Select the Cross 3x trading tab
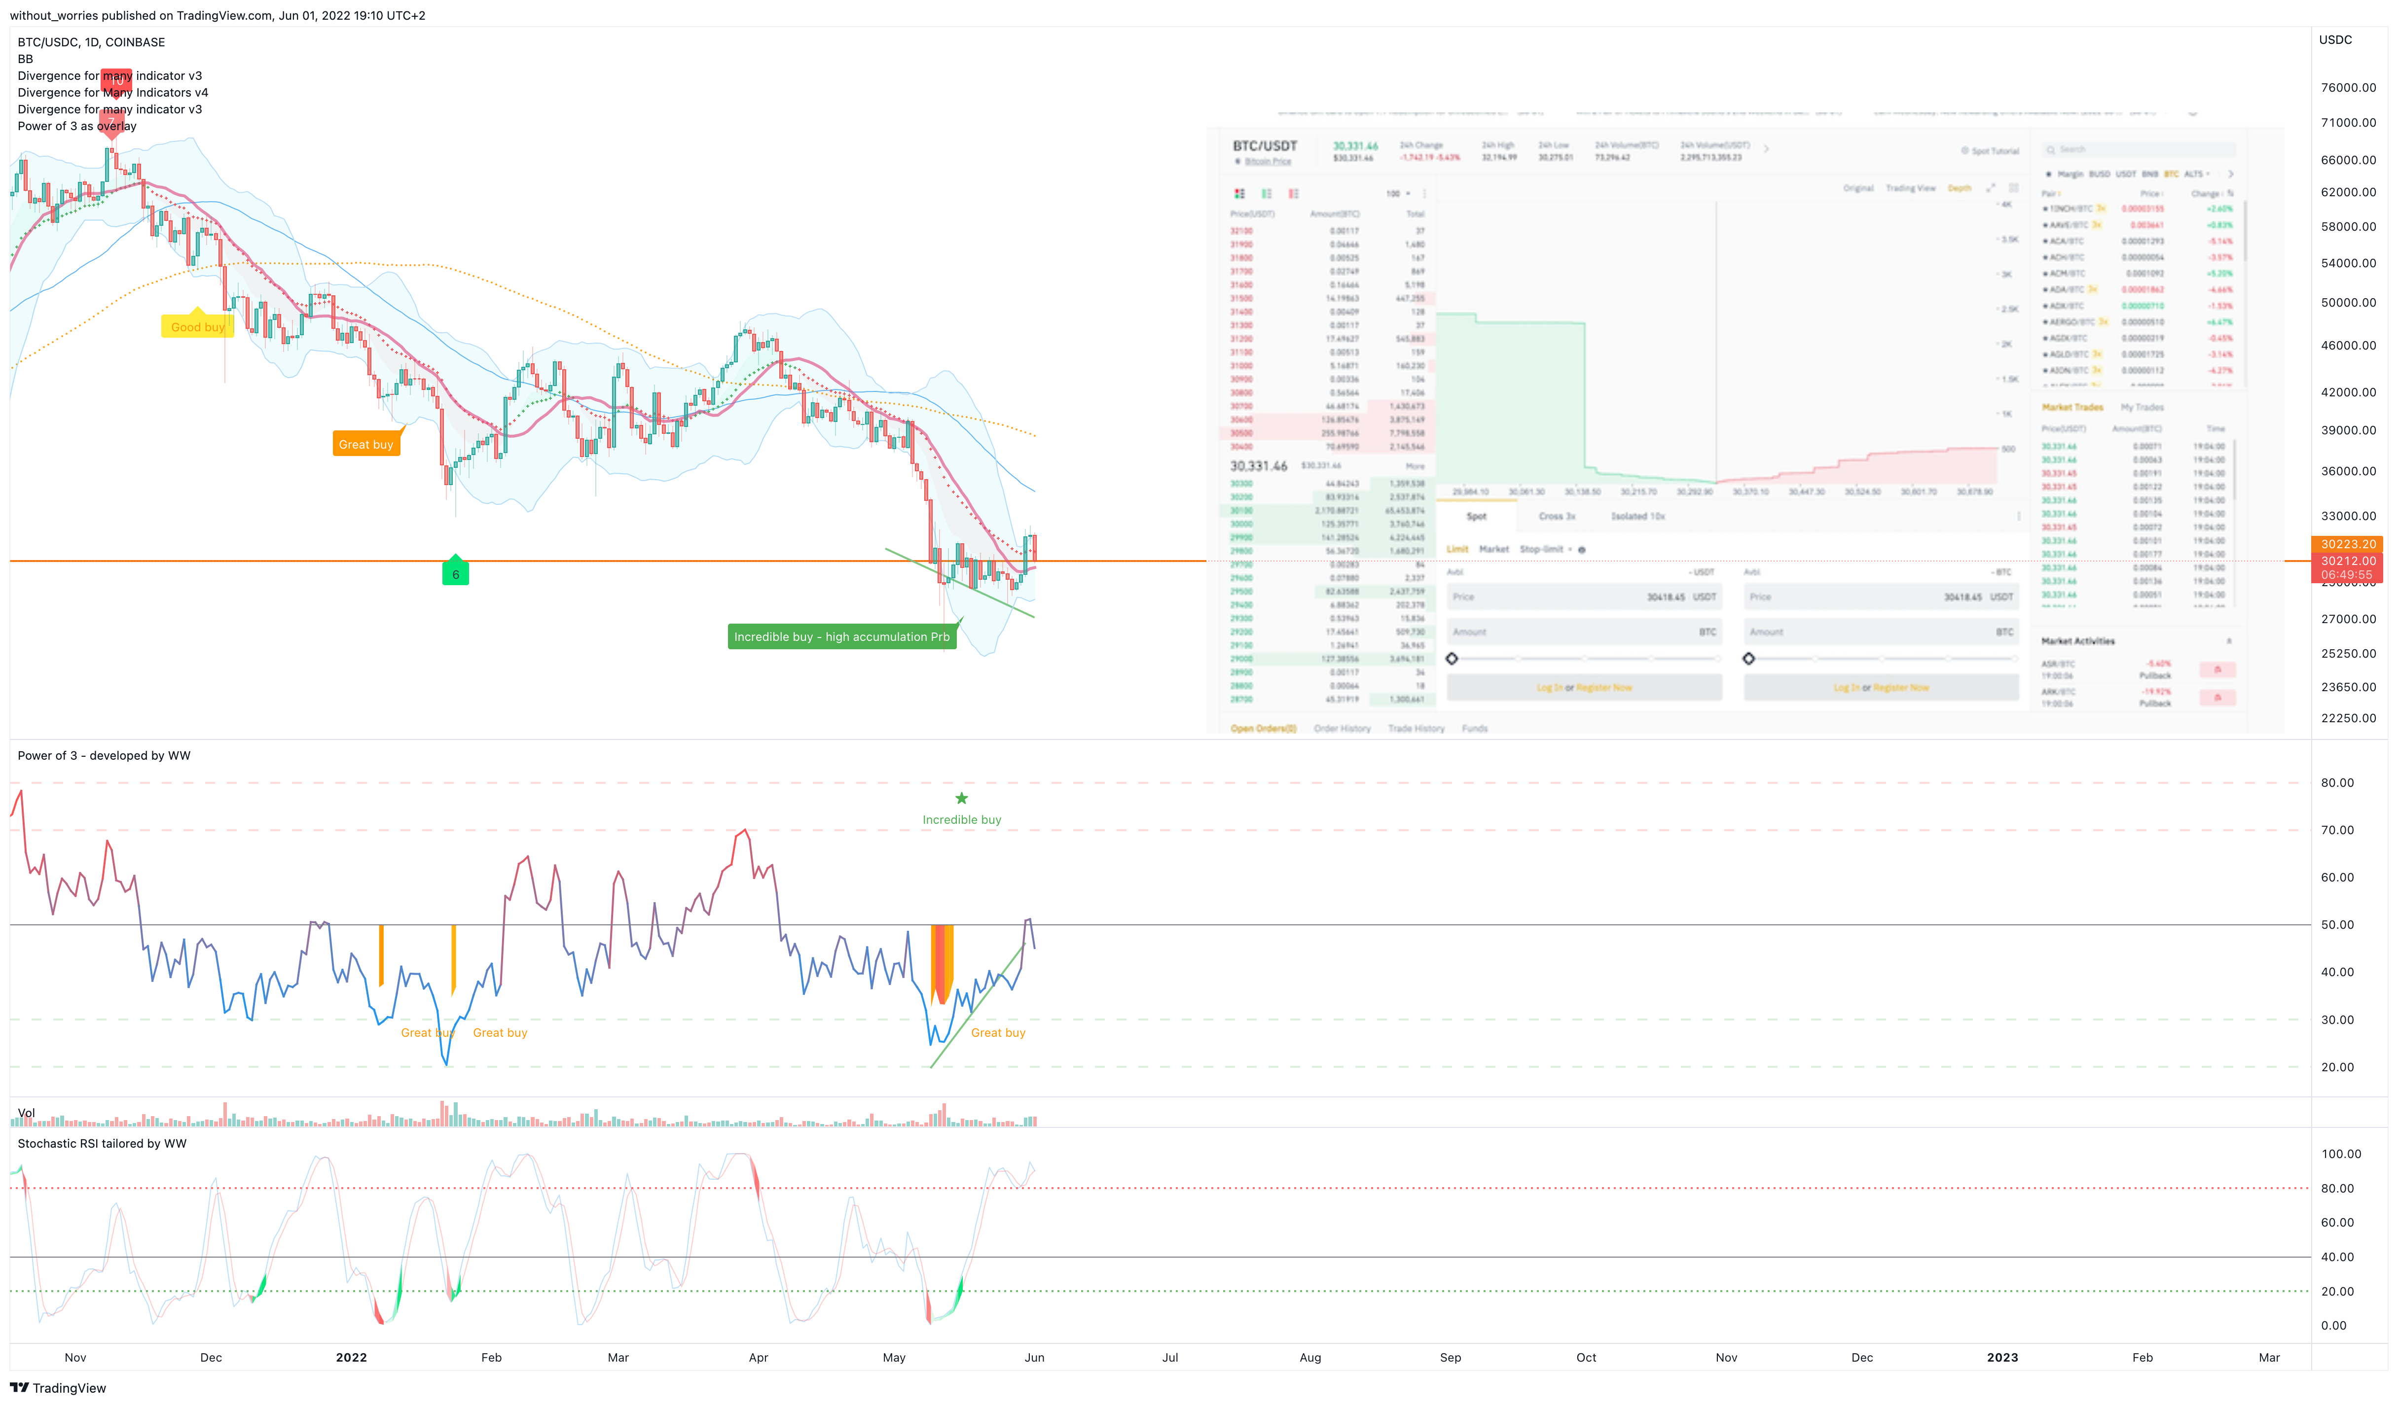The image size is (2398, 1405). tap(1557, 517)
